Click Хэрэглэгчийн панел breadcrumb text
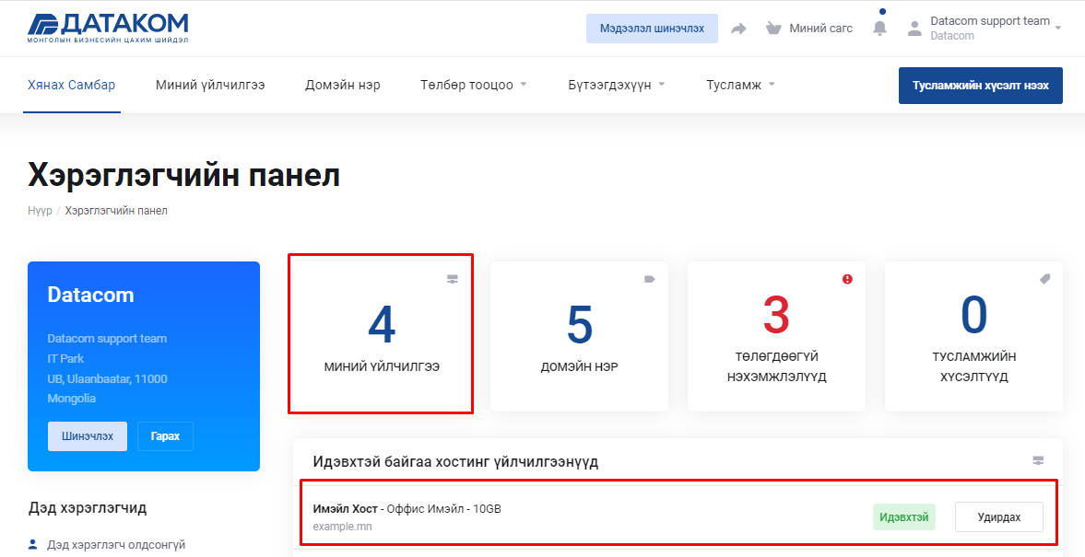 [116, 211]
